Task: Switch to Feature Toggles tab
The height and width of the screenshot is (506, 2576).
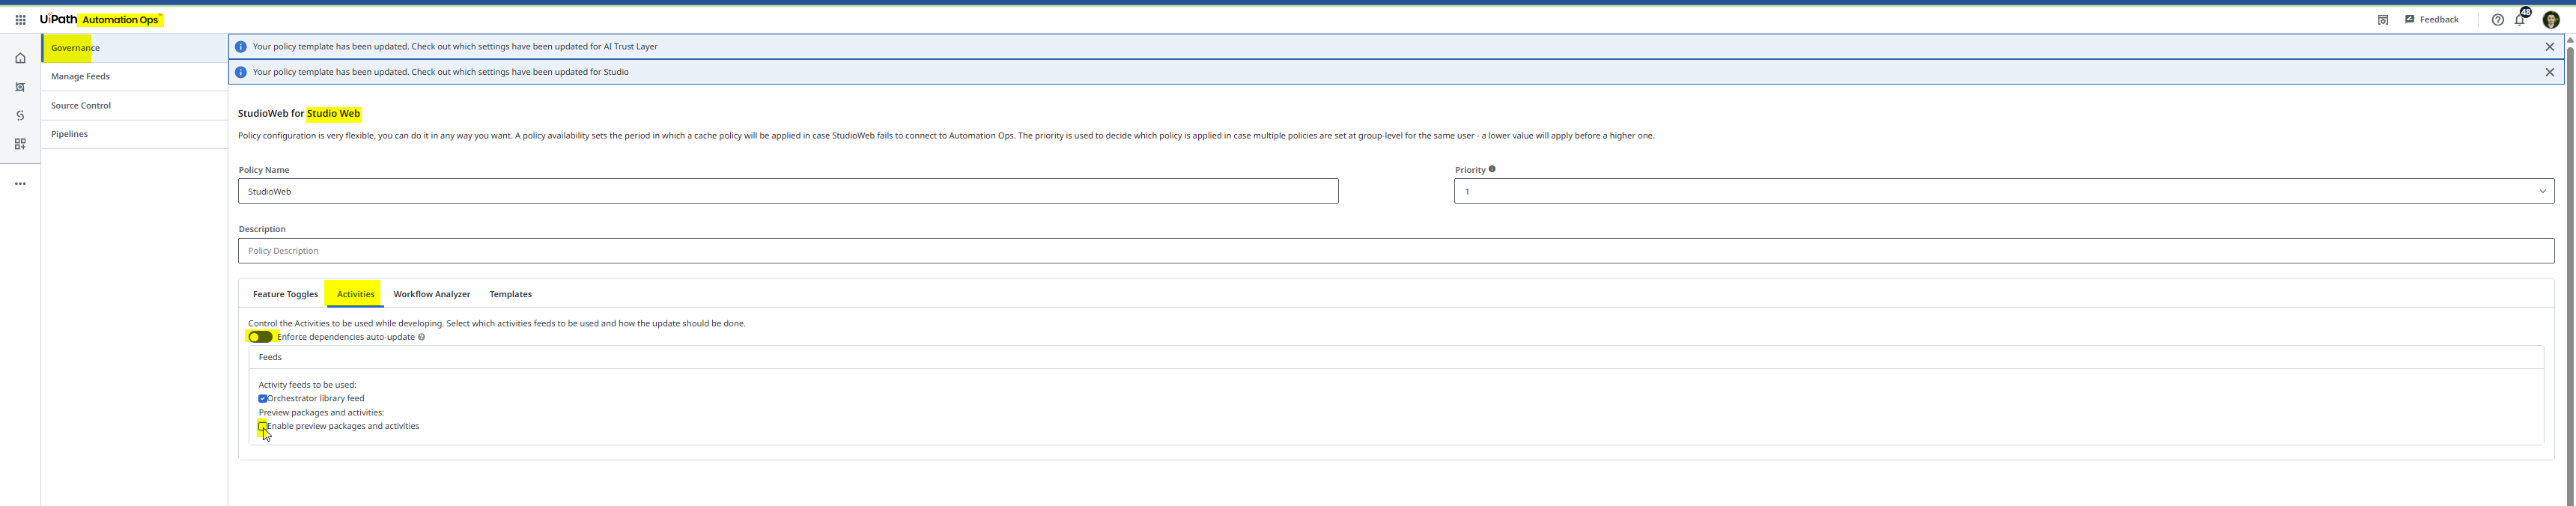Action: coord(285,294)
